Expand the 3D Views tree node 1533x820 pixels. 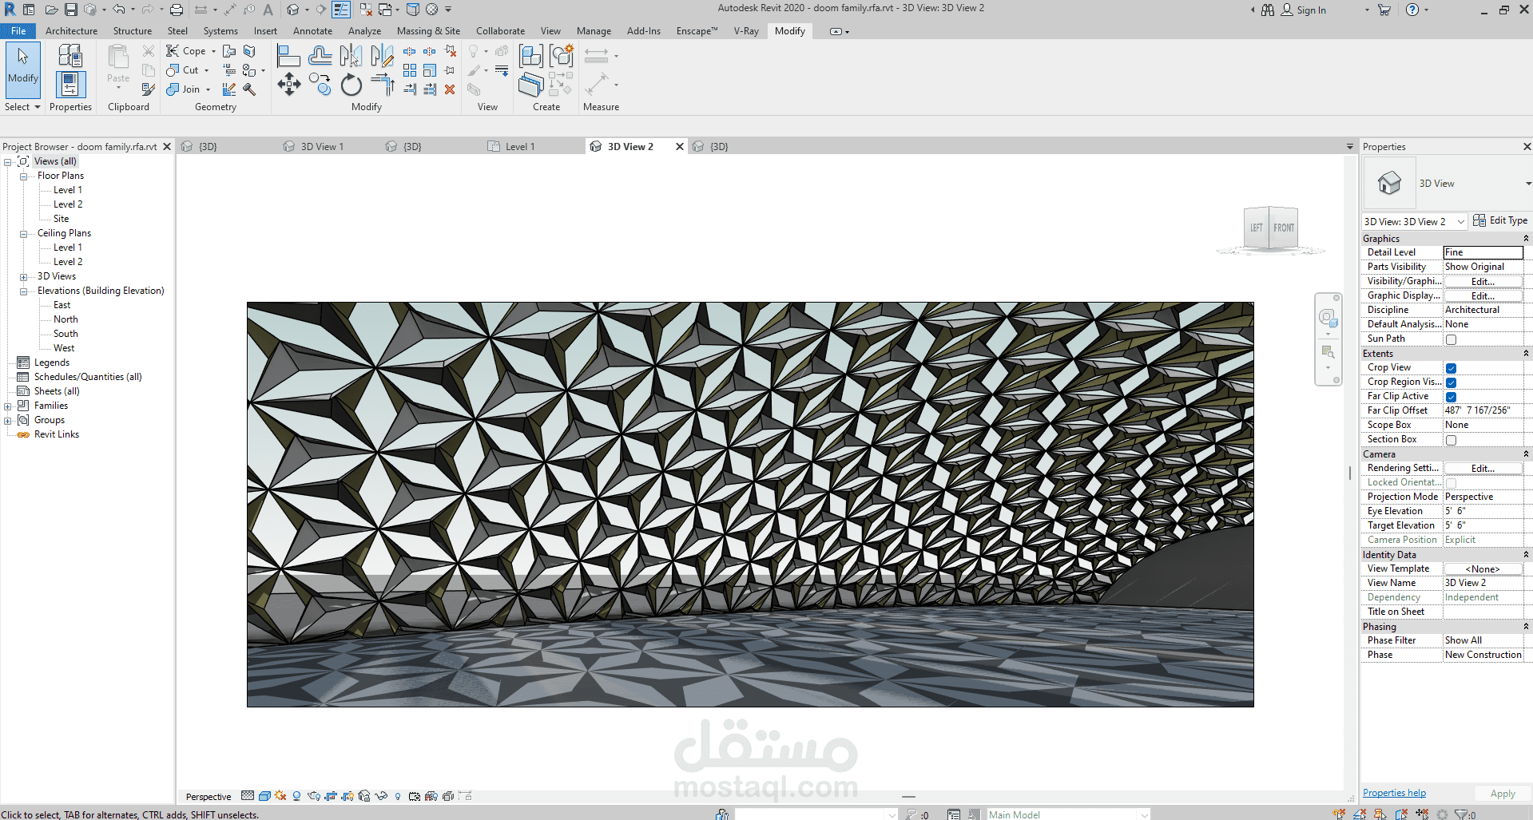click(24, 277)
